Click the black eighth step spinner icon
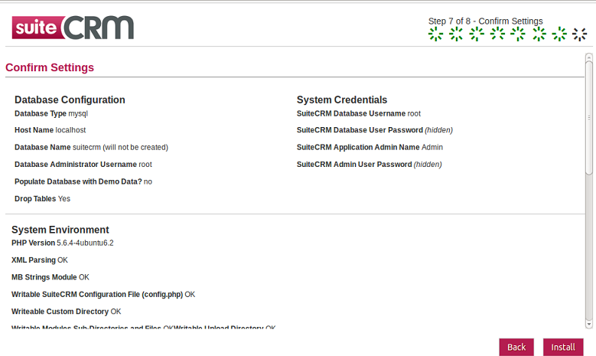 pyautogui.click(x=580, y=34)
